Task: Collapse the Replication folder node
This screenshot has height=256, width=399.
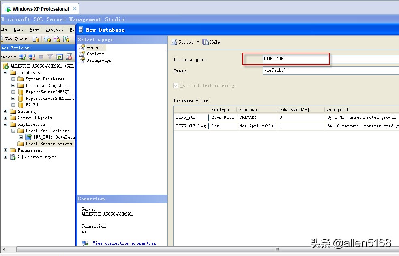Action: click(4, 124)
